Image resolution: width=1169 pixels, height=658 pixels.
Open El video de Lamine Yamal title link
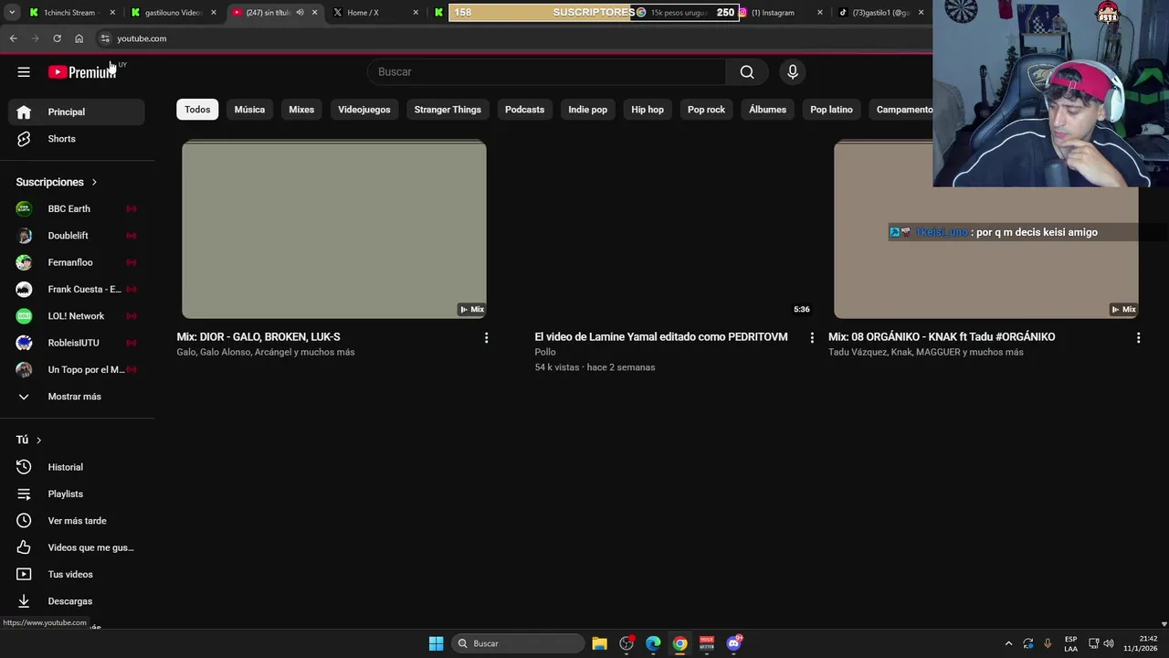(x=661, y=337)
